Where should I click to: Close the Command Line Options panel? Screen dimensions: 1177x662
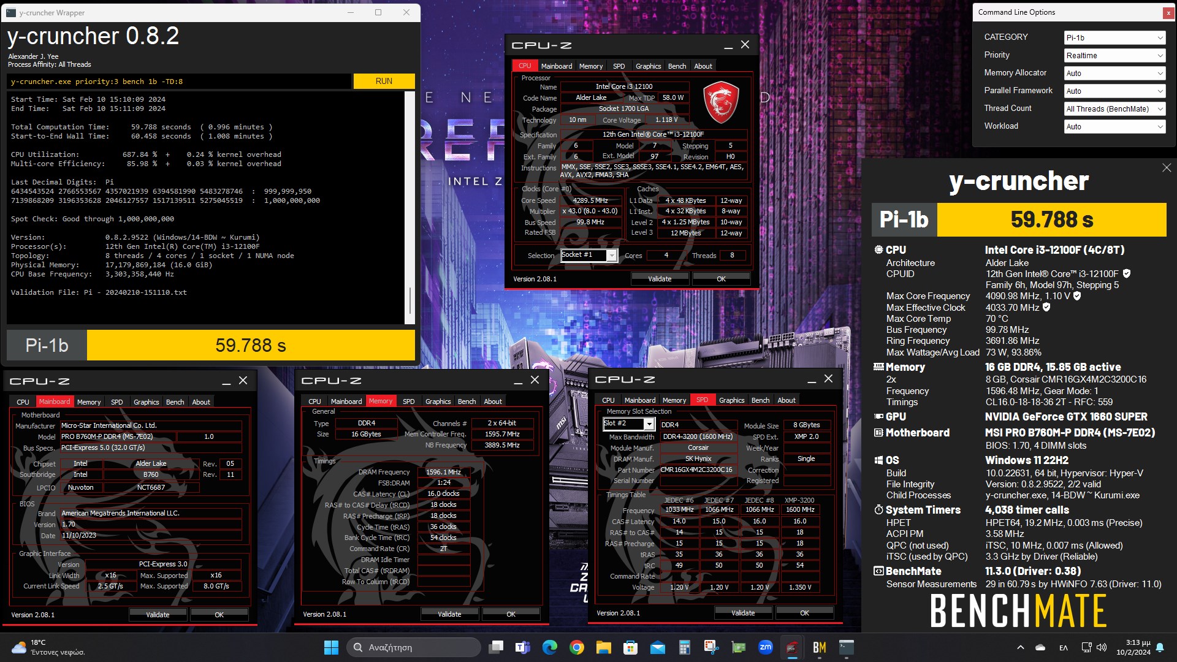pos(1168,12)
